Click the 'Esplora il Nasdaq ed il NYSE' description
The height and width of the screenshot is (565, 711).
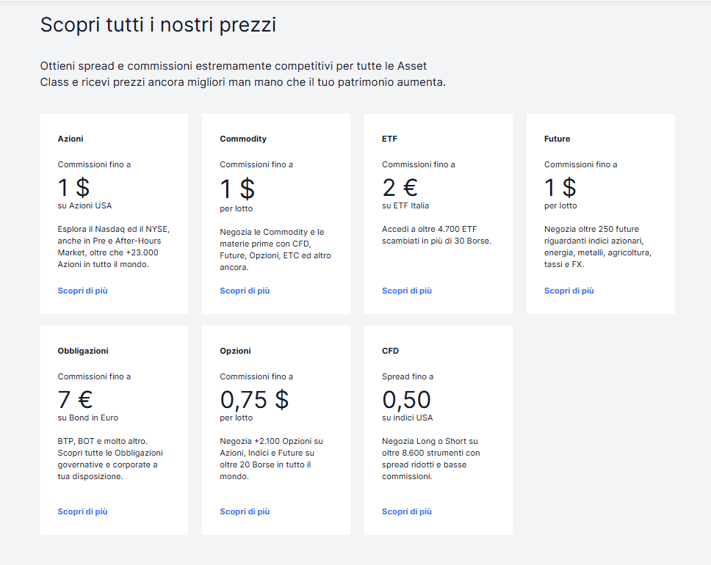114,247
